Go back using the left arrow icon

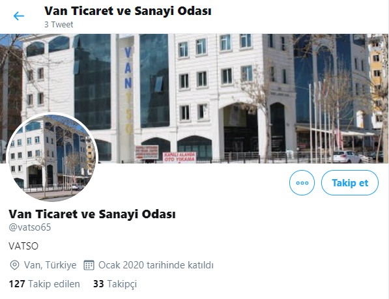click(x=19, y=16)
